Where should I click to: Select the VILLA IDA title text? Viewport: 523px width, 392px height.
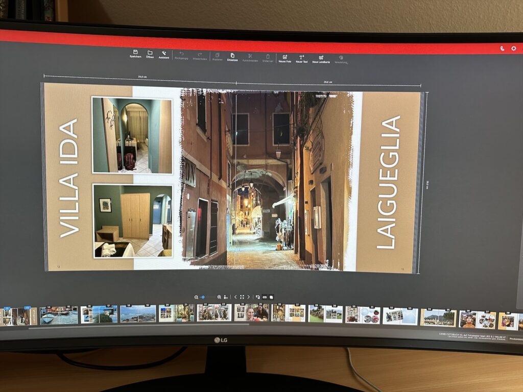[69, 178]
